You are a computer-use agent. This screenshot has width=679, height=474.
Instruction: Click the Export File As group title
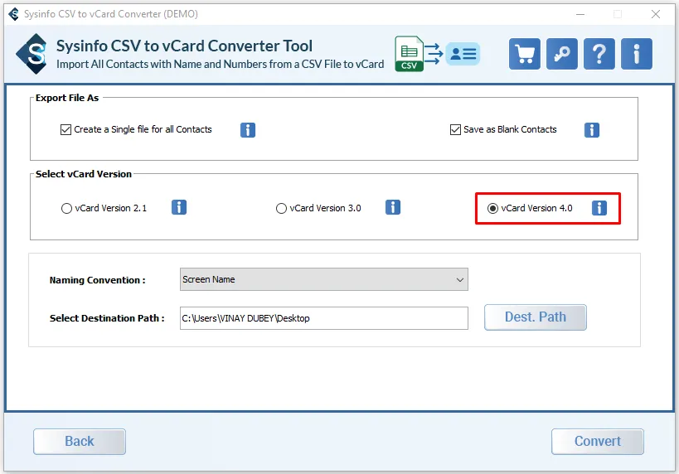tap(67, 98)
